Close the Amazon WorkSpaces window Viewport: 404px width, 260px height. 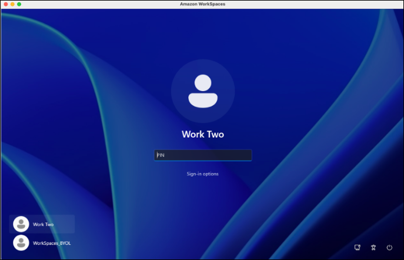4,4
